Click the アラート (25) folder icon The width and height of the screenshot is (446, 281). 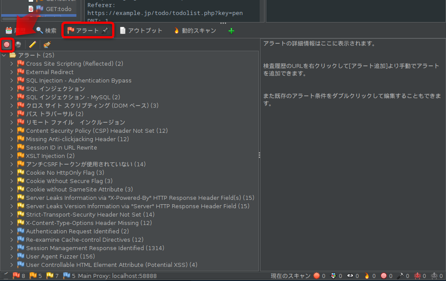[x=12, y=55]
